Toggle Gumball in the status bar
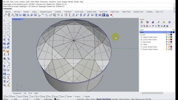178x100 pixels. pyautogui.click(x=115, y=99)
